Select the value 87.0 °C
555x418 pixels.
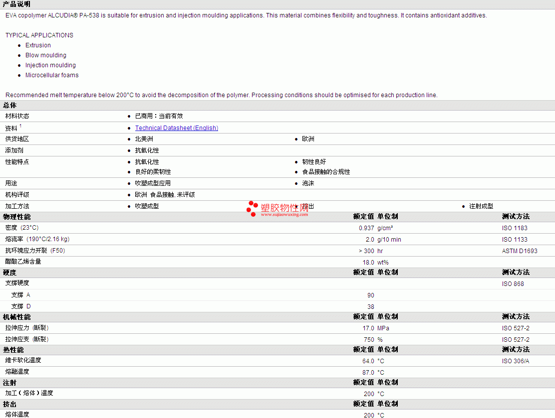(x=373, y=373)
